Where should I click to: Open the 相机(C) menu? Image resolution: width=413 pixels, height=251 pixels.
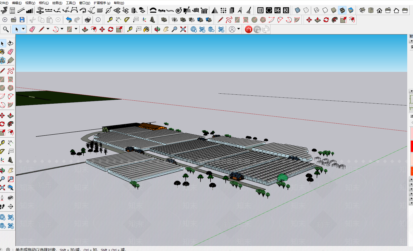[x=44, y=3]
